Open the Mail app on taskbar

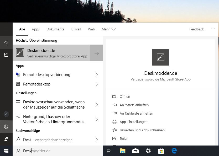(x=135, y=151)
